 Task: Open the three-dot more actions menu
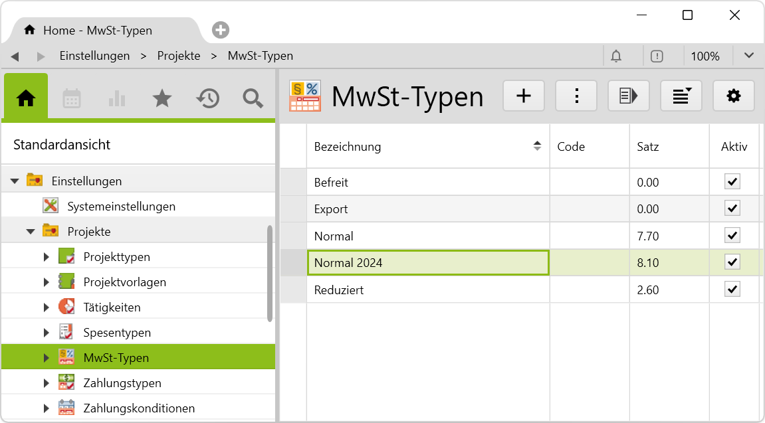[x=576, y=96]
